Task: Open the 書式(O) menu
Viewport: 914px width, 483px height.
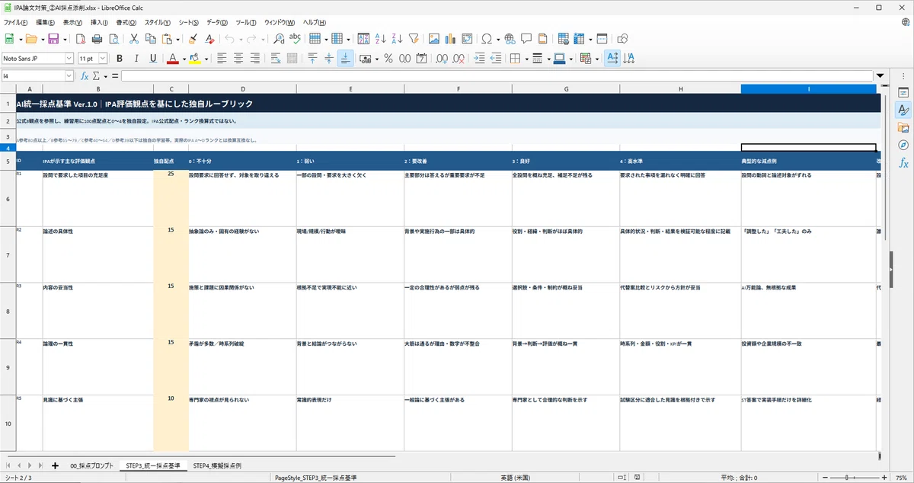Action: 126,22
